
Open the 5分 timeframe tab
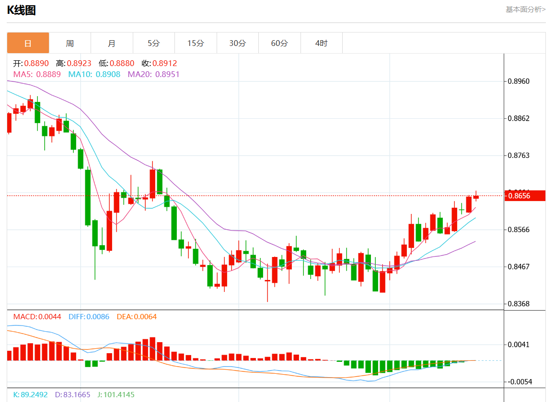(x=153, y=43)
